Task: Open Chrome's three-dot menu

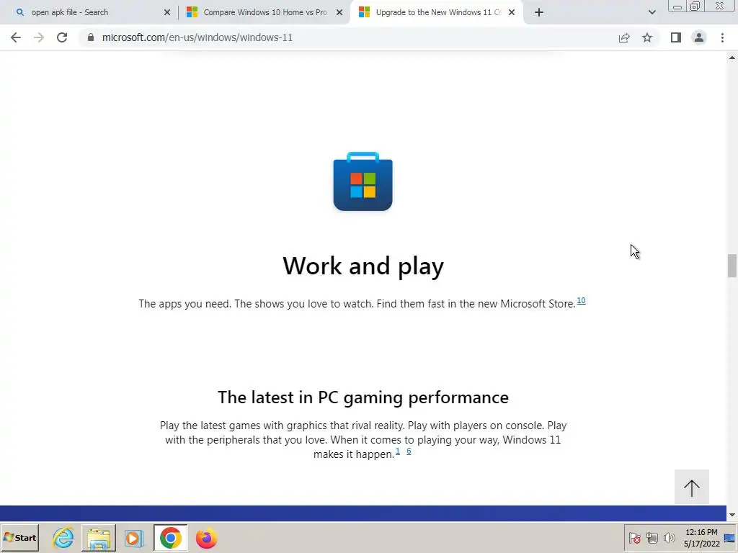Action: (x=722, y=37)
